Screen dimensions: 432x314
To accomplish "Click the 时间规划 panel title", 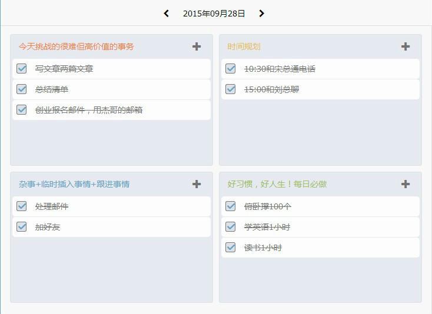I will coord(244,46).
